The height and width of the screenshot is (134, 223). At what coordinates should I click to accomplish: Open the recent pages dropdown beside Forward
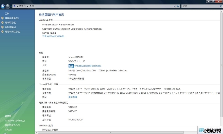click(11, 6)
